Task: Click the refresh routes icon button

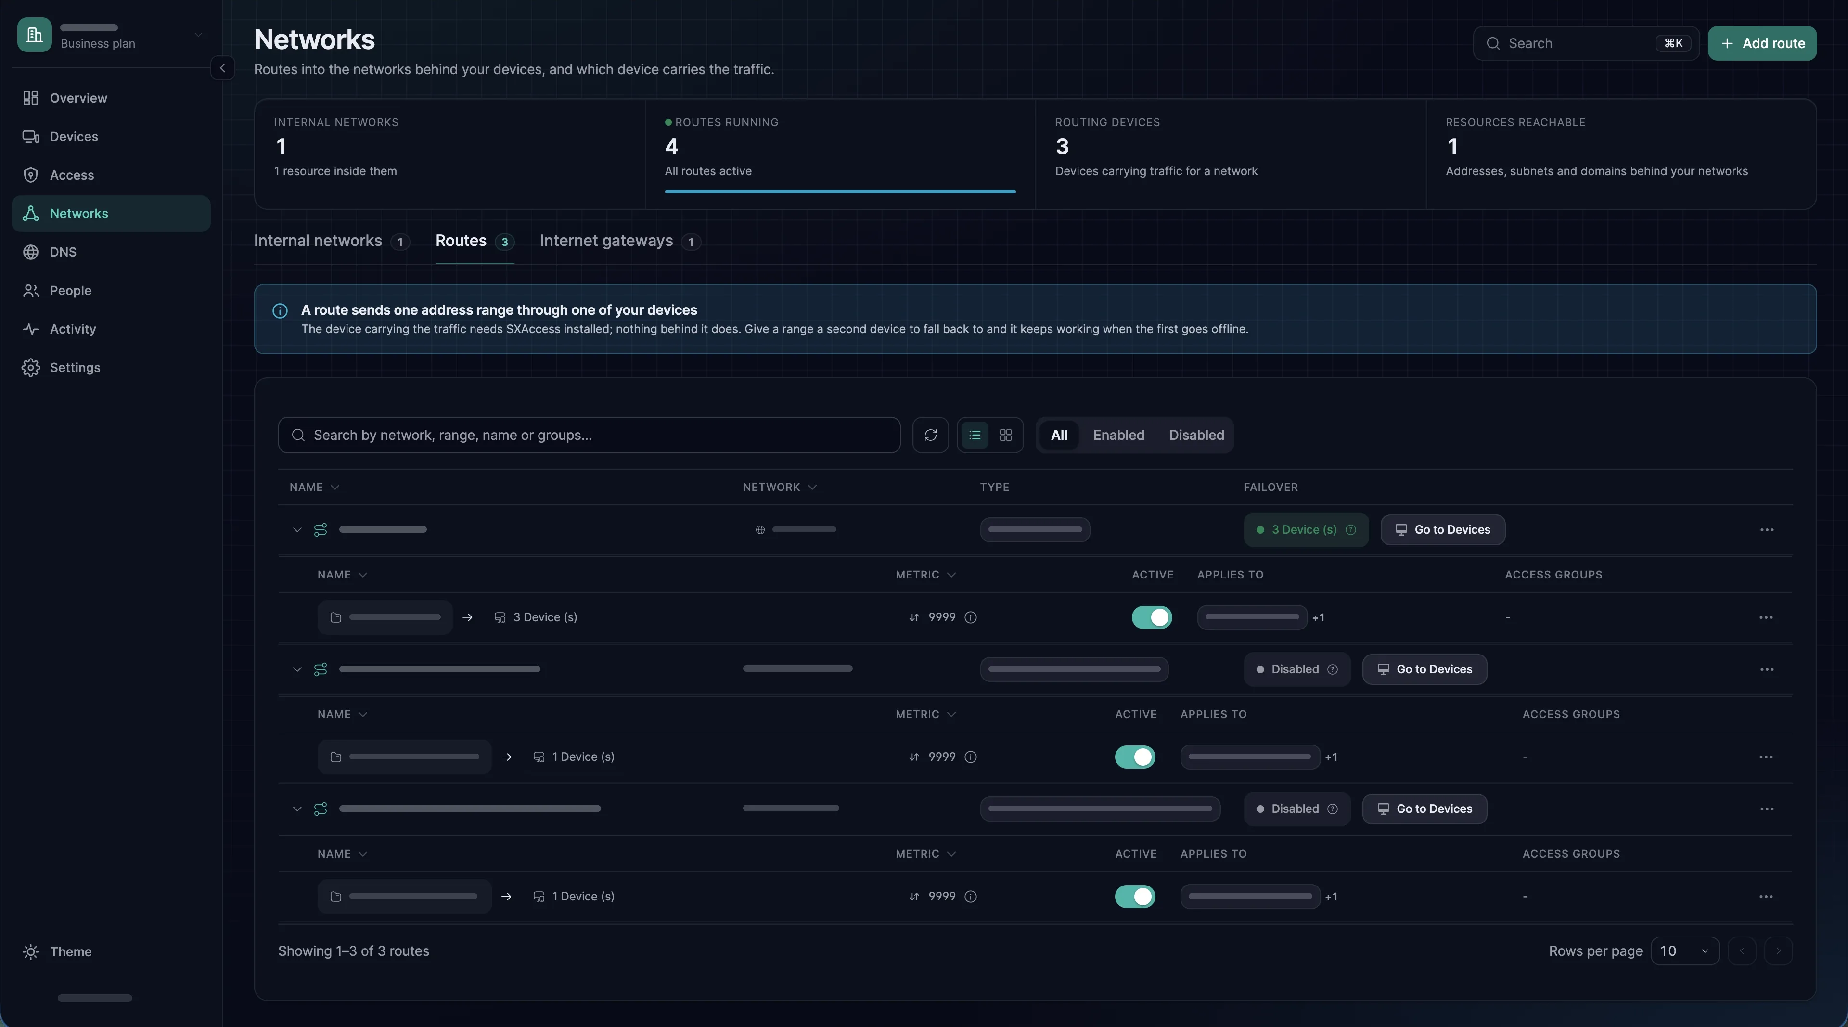Action: [x=930, y=436]
